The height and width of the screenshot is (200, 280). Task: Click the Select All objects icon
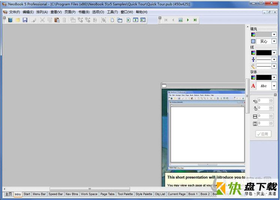coord(104,20)
